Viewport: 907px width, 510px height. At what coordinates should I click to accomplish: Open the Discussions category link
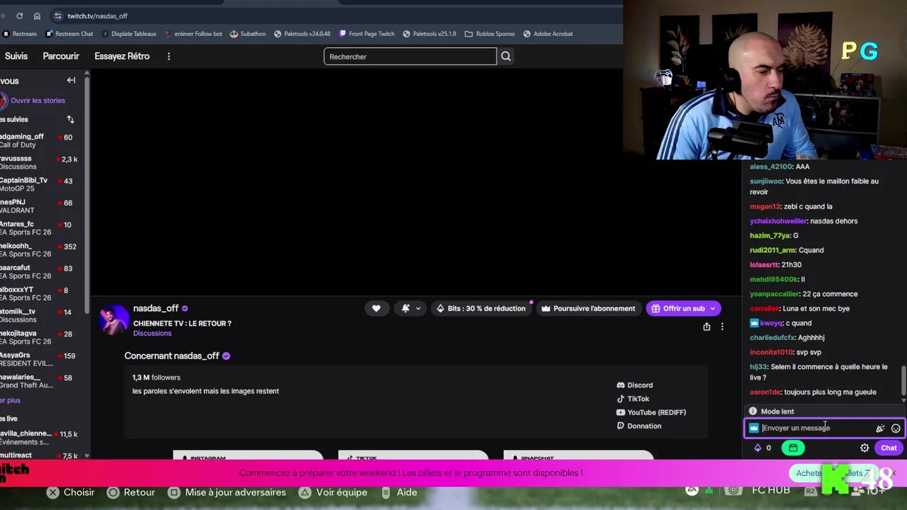click(x=152, y=333)
